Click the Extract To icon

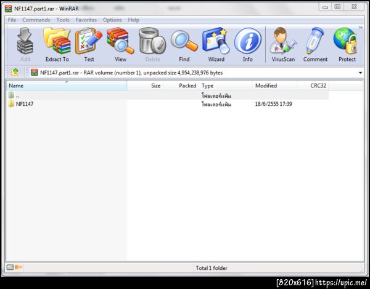click(x=57, y=44)
